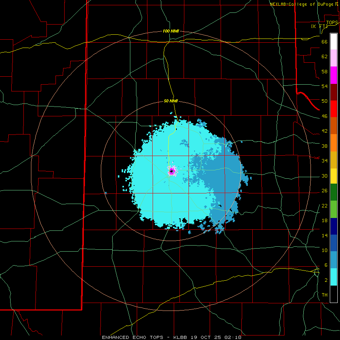This screenshot has height=340, width=340.
Task: Click the 02:10 timestamp in caption
Action: click(233, 337)
